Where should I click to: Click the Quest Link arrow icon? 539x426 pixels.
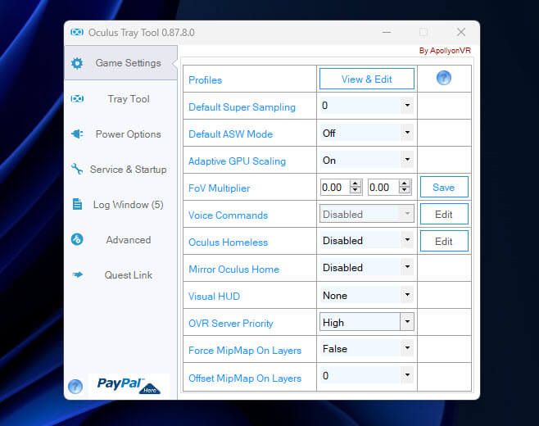coord(77,274)
